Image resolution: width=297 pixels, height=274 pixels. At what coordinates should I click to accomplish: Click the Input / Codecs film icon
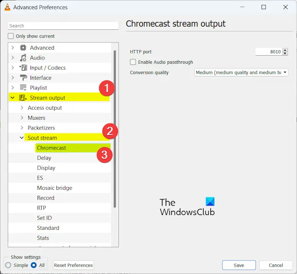click(x=23, y=68)
